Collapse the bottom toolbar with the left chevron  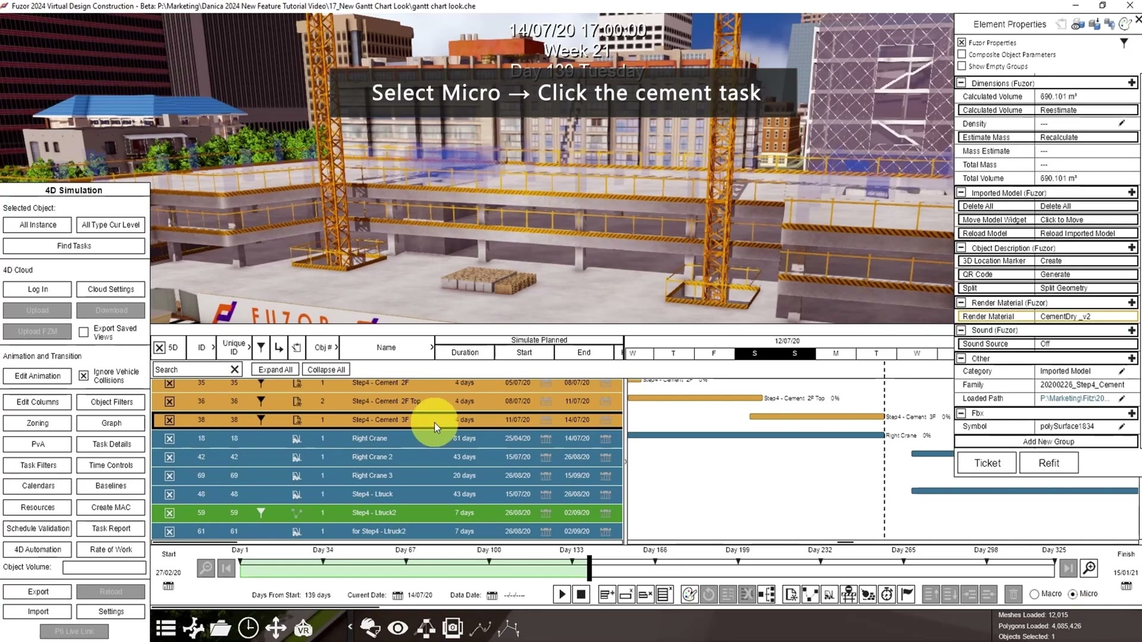pyautogui.click(x=350, y=626)
